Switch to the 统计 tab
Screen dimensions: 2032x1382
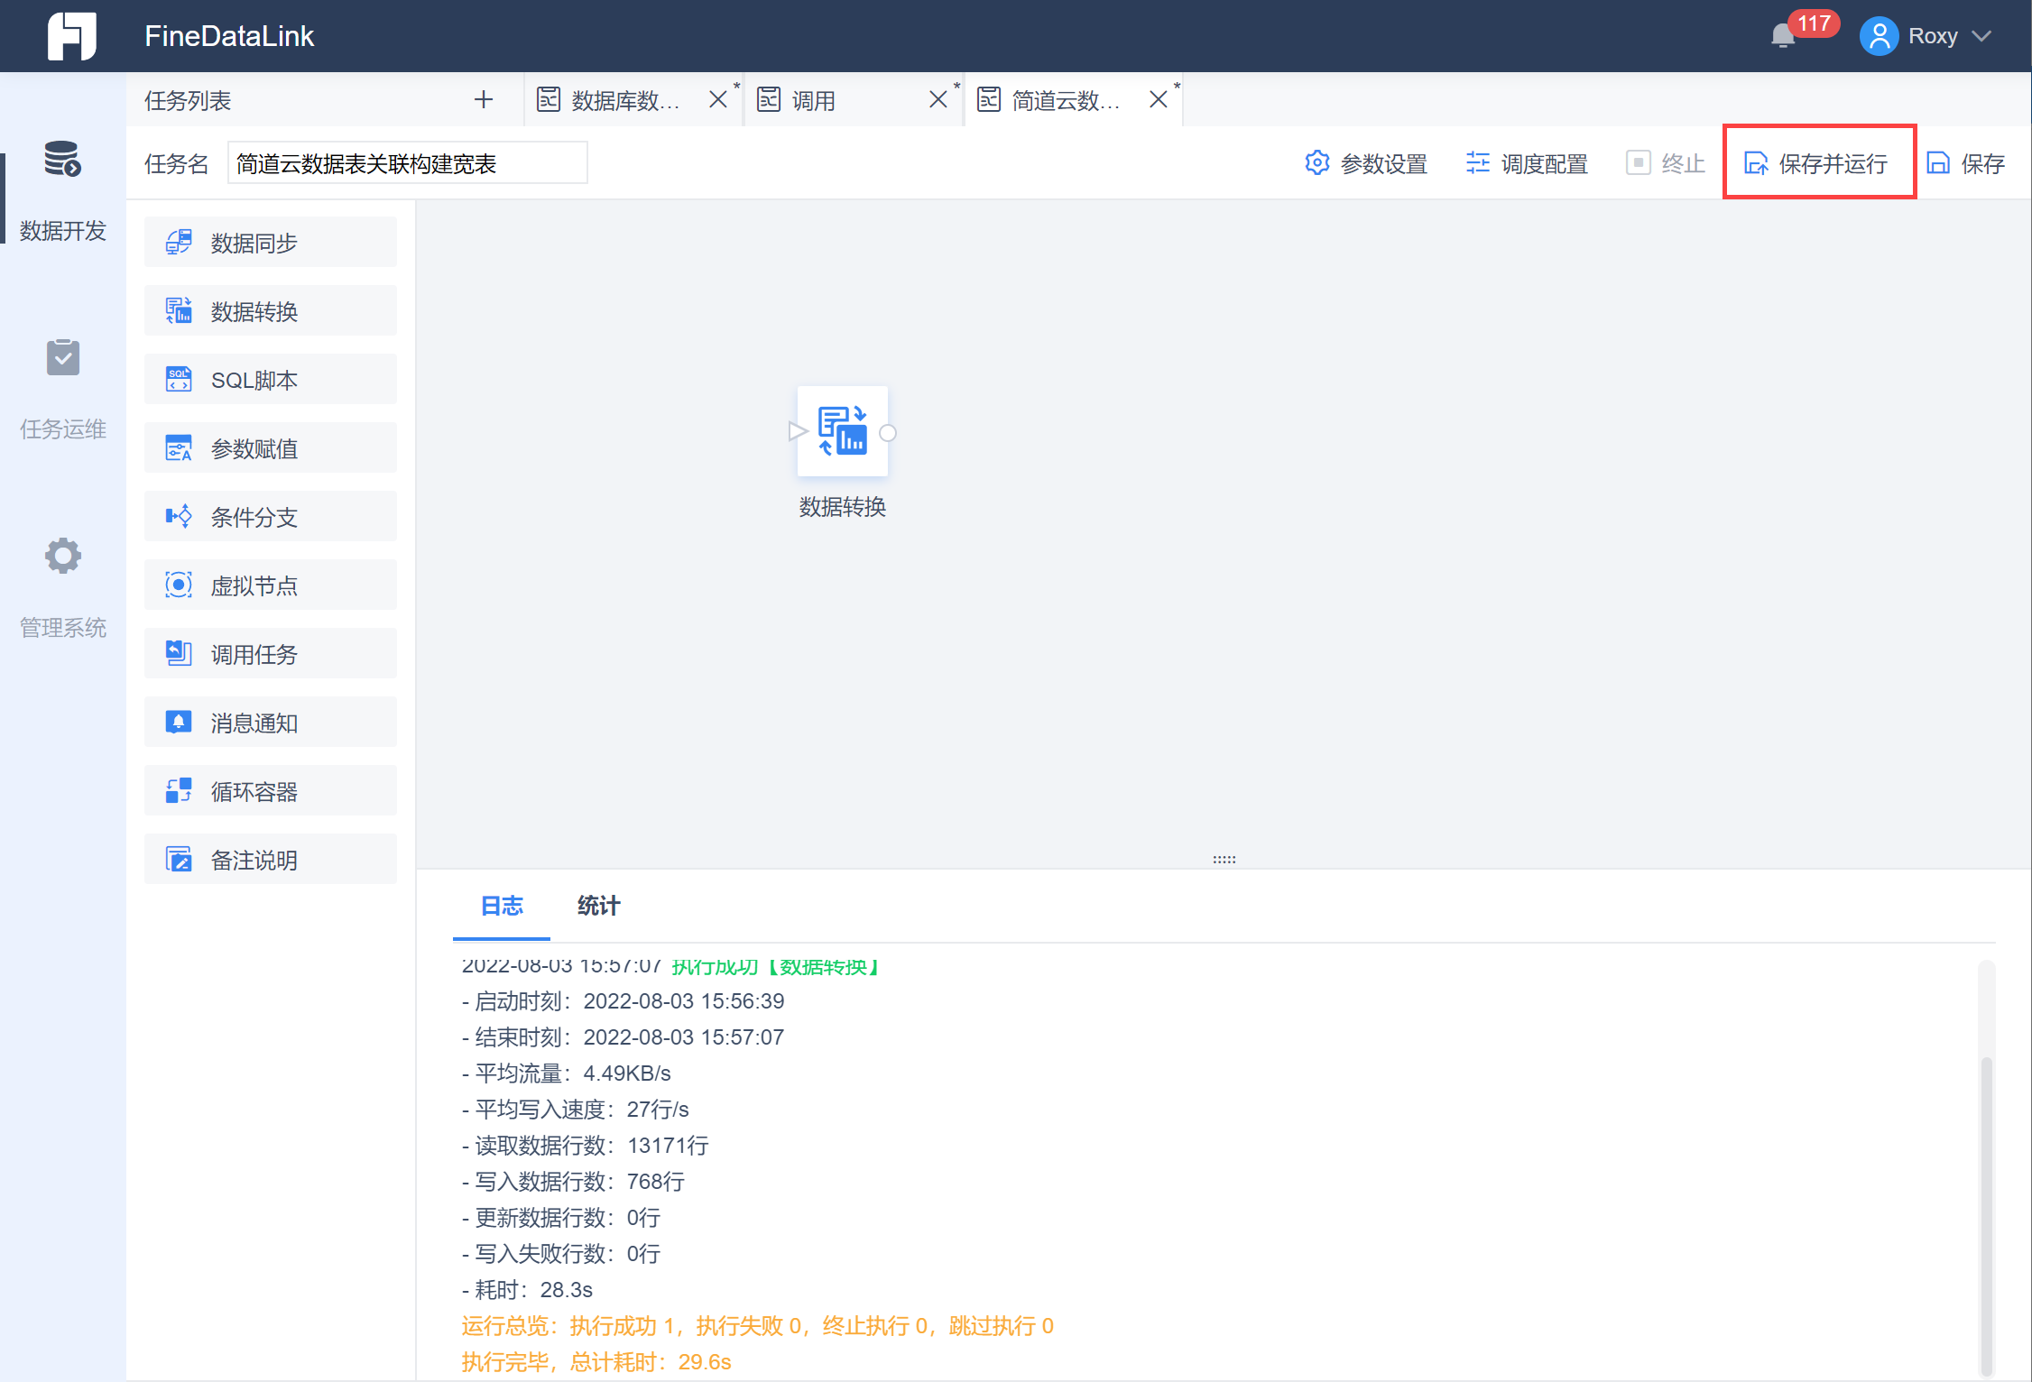pyautogui.click(x=598, y=906)
